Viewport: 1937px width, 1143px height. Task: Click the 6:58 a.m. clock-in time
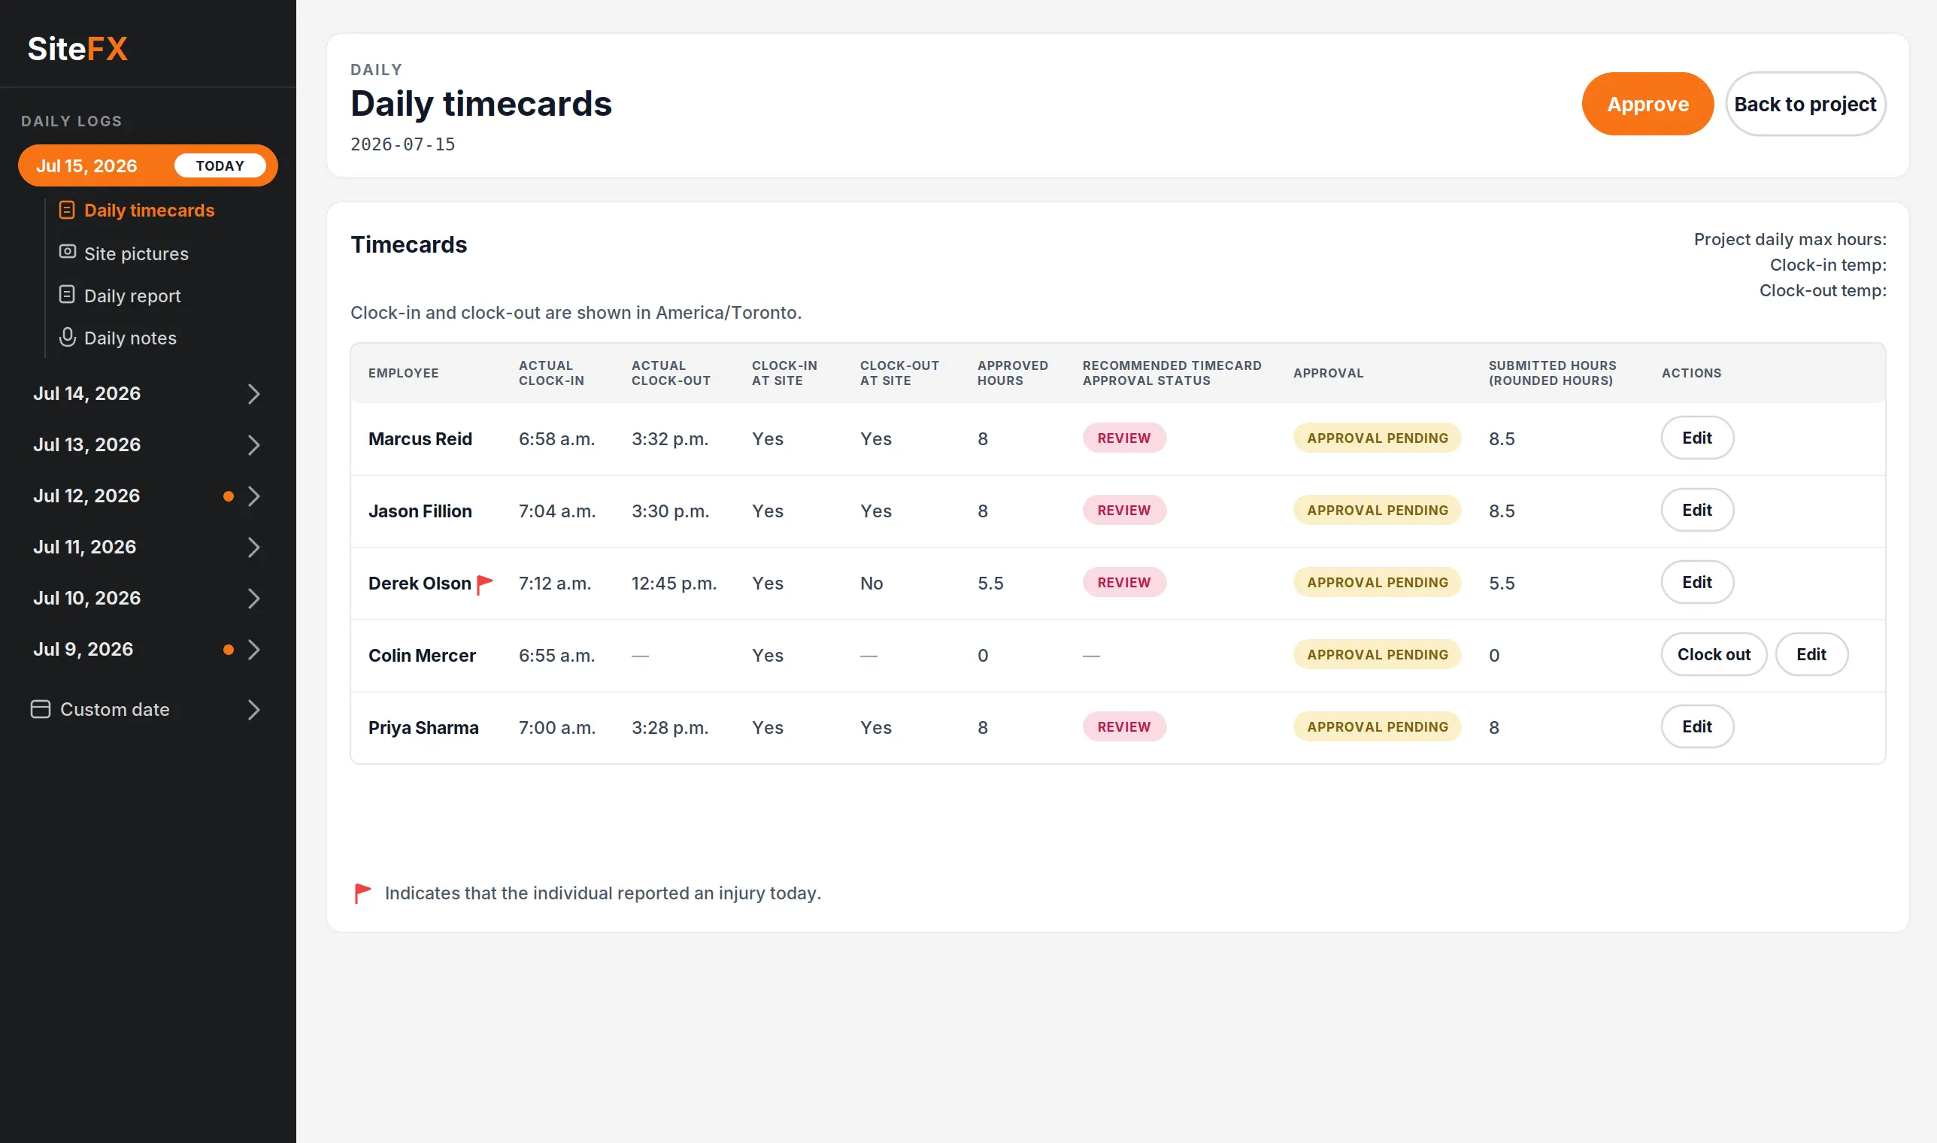pyautogui.click(x=557, y=439)
